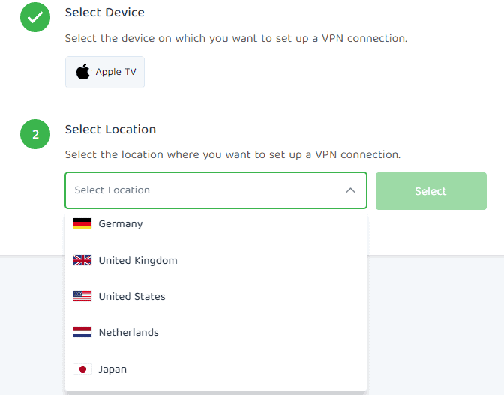504x395 pixels.
Task: Choose United Kingdom from the list
Action: point(138,260)
